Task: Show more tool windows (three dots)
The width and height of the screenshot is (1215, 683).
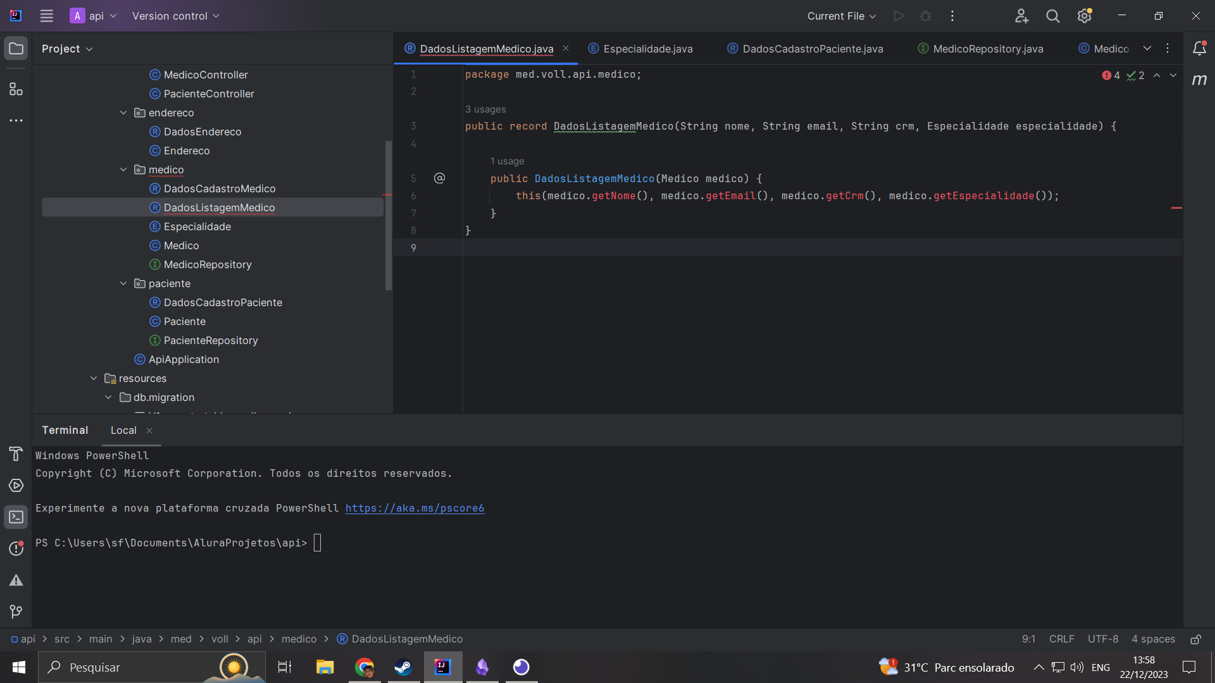Action: coord(16,120)
